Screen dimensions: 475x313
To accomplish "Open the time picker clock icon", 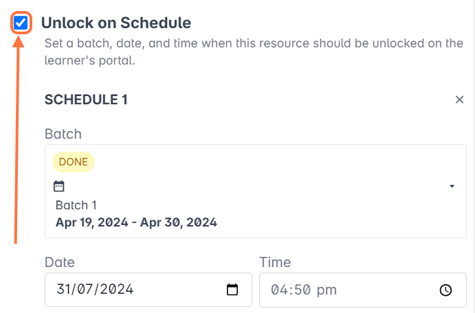I will tap(445, 290).
